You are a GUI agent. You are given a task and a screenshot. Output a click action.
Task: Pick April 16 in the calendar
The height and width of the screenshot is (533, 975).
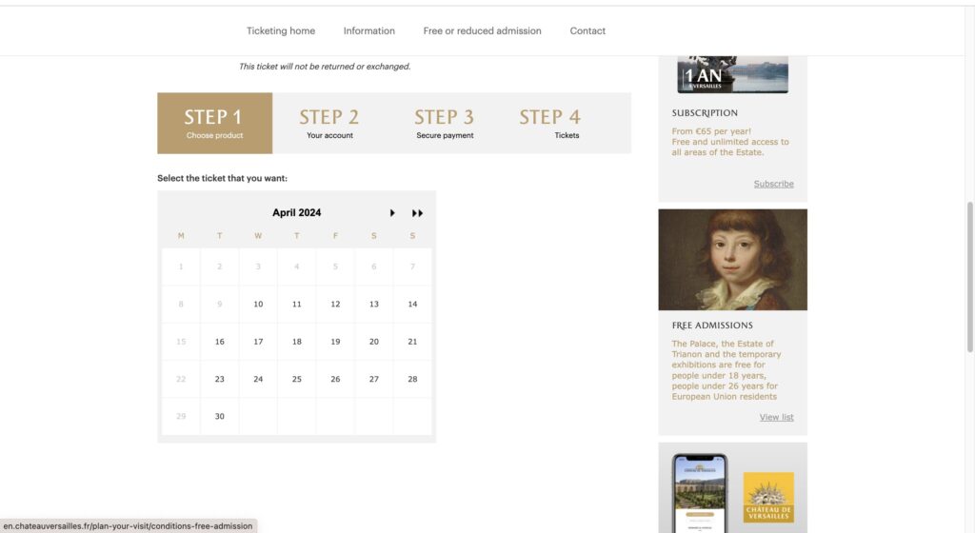point(220,342)
